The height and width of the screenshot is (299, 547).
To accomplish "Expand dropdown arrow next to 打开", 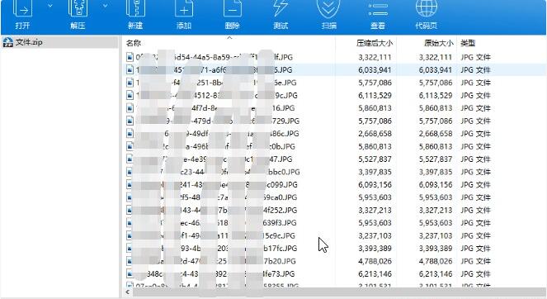I will pyautogui.click(x=50, y=6).
